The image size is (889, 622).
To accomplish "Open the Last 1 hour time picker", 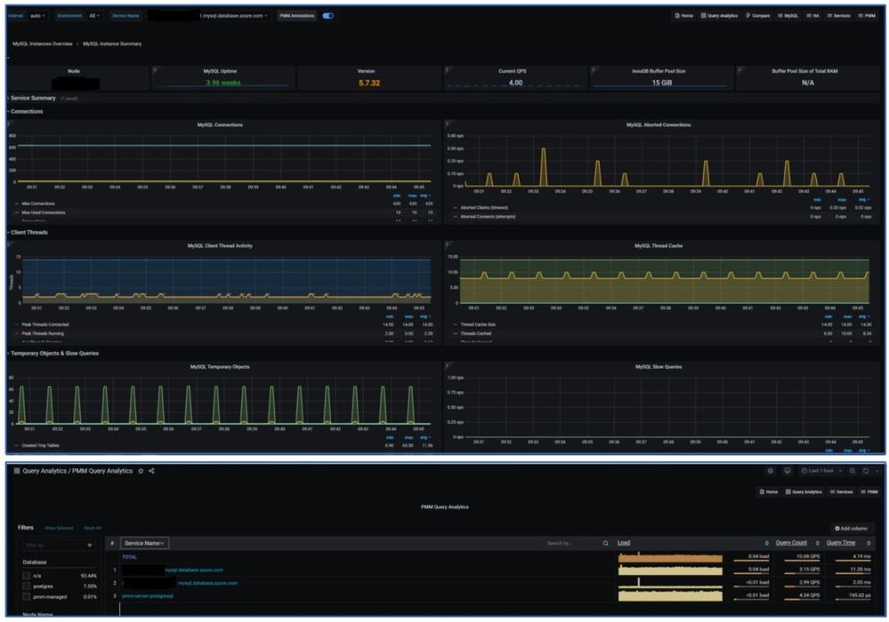I will [821, 471].
